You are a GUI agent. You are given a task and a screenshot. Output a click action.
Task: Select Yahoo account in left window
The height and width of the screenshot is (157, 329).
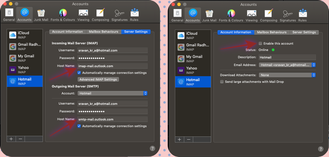tap(25, 70)
